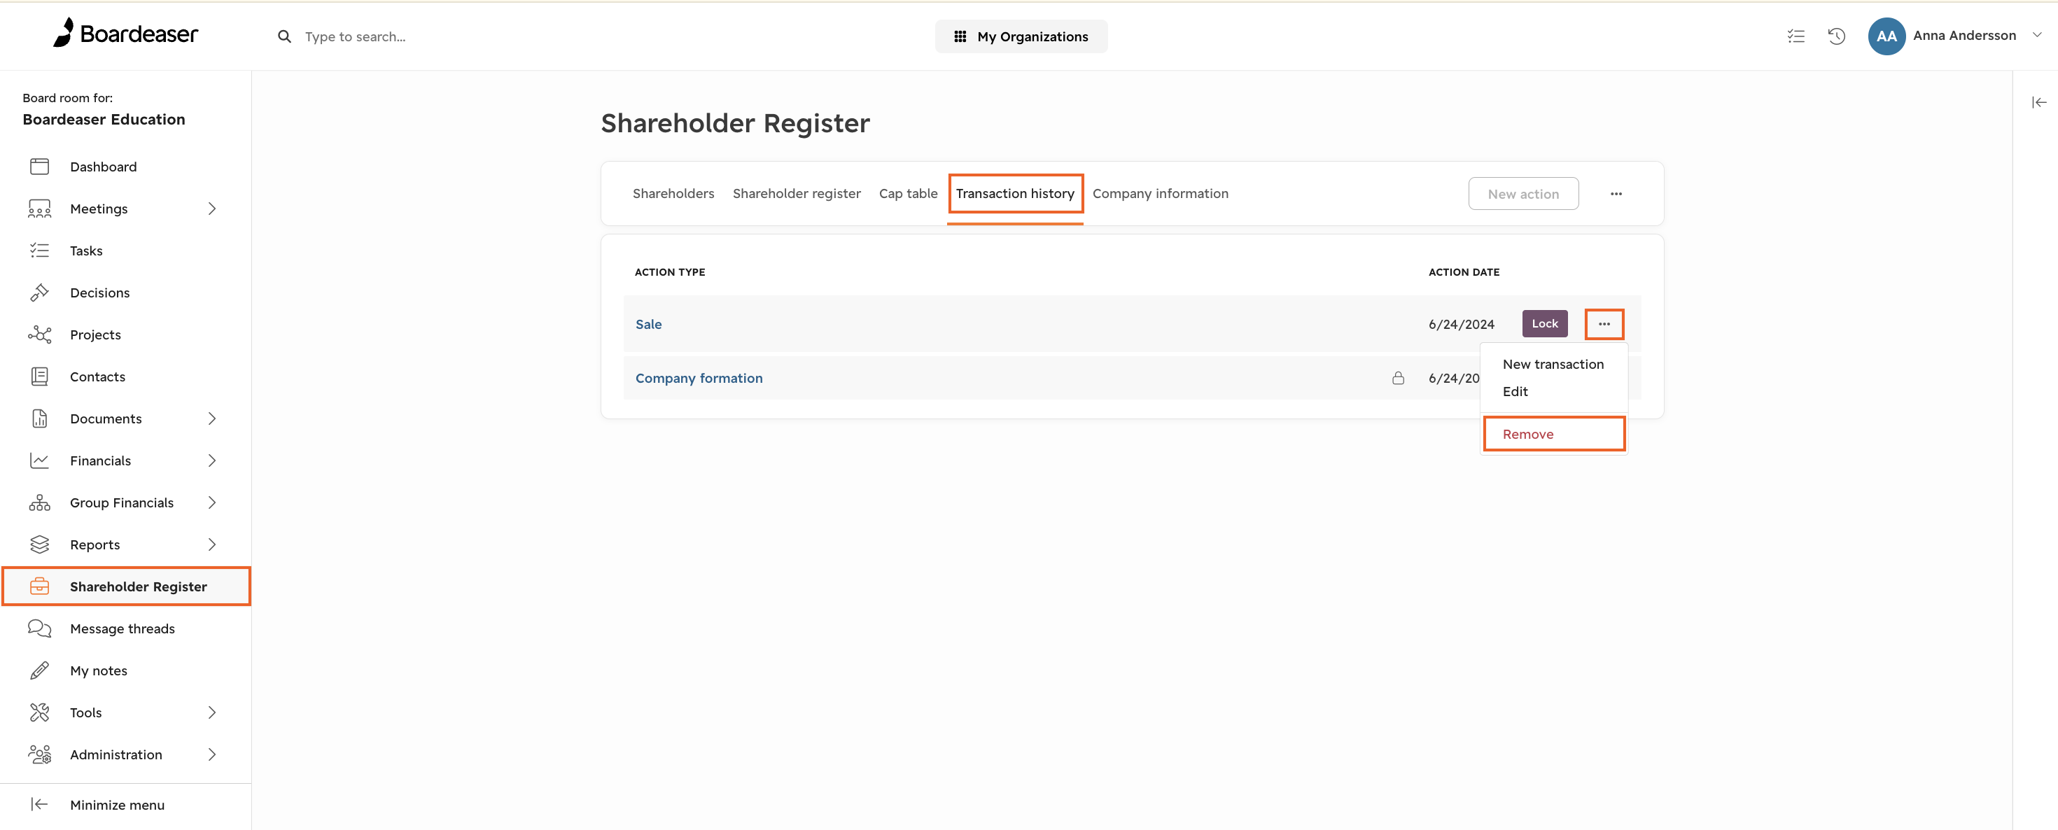
Task: Open Contacts from the sidebar
Action: click(97, 377)
